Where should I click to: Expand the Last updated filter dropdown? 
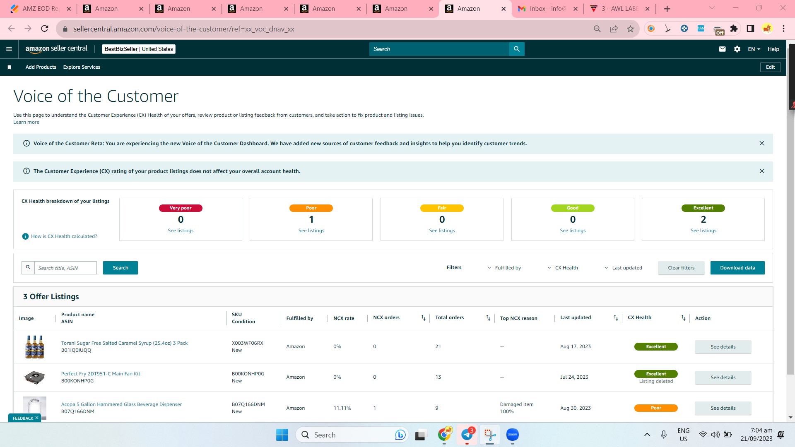(623, 268)
